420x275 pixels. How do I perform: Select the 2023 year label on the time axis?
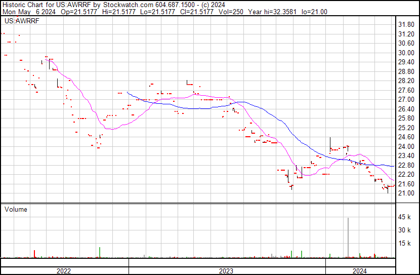226,271
